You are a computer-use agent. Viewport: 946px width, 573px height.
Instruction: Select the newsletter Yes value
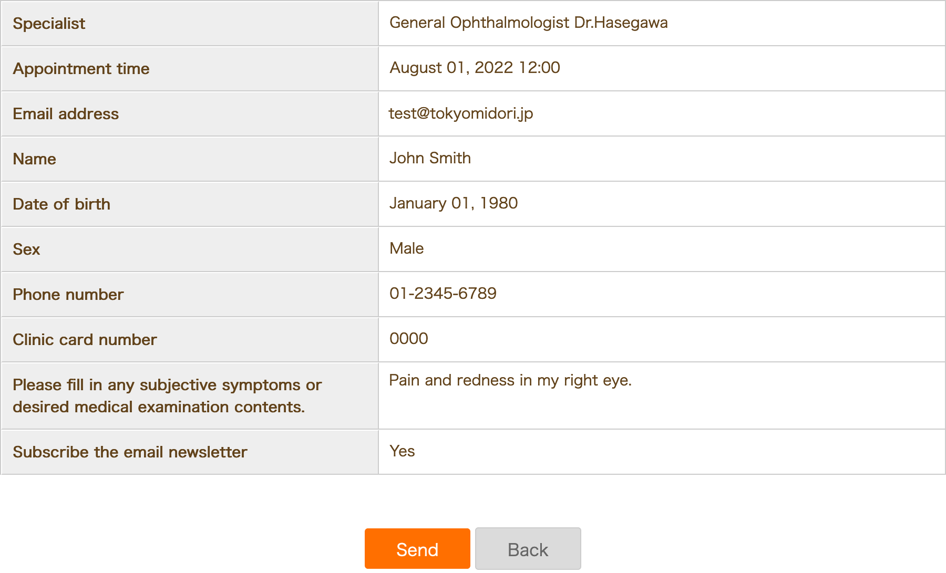click(x=402, y=451)
